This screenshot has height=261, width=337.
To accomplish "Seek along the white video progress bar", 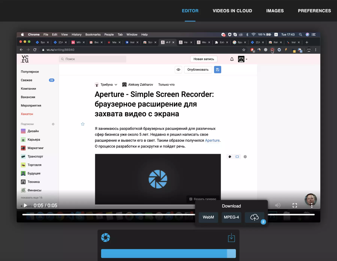I will click(x=168, y=215).
